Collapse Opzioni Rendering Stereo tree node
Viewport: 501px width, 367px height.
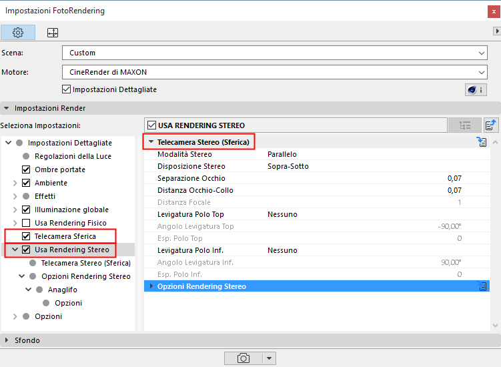[x=22, y=276]
